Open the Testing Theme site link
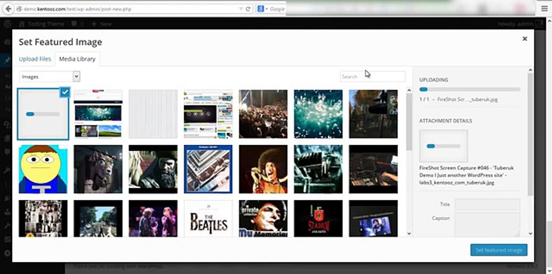This screenshot has width=552, height=274. (42, 24)
